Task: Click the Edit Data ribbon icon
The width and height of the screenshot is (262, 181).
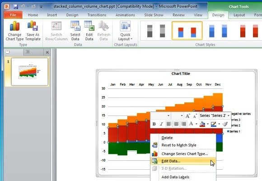Action: 89,31
